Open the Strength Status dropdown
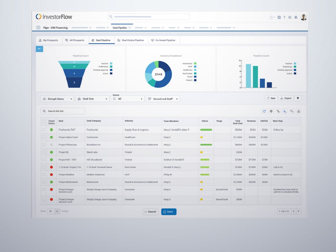 57,99
